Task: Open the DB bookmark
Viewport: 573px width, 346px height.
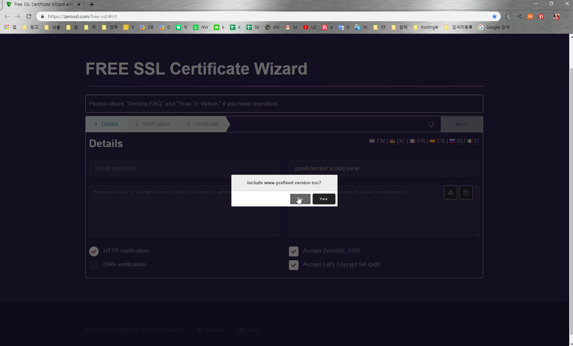Action: (x=147, y=27)
